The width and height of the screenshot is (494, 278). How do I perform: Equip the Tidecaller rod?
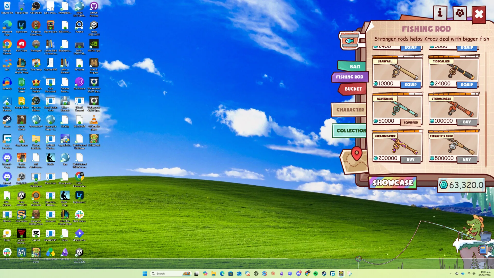[x=467, y=85]
